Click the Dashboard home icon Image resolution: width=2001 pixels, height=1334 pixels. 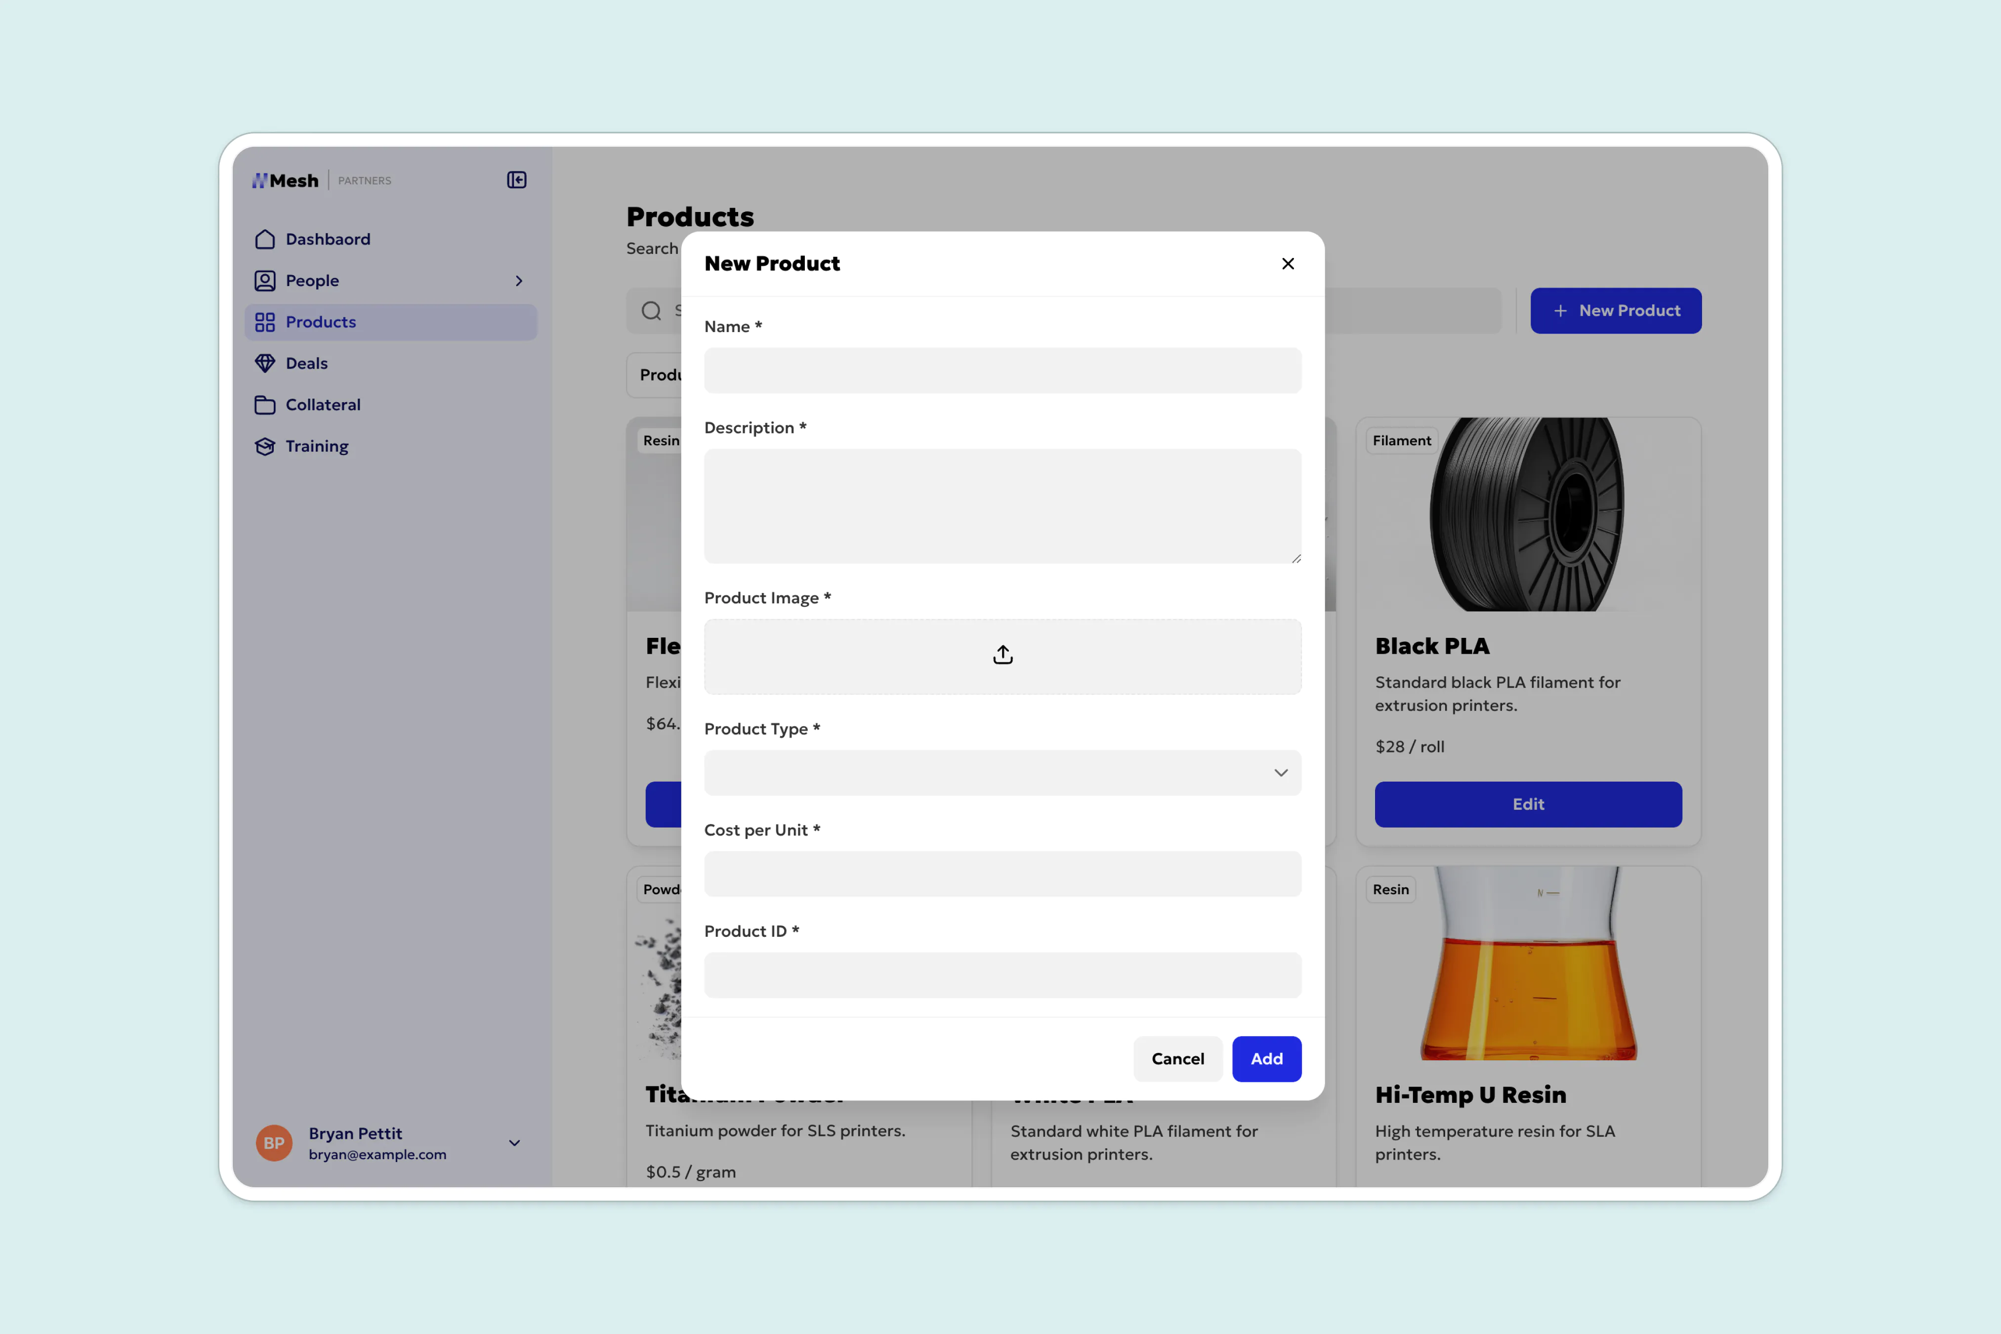265,239
